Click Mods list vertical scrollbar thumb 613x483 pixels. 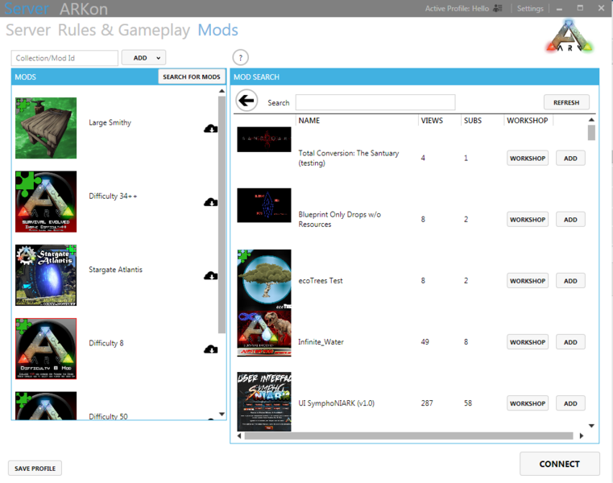pyautogui.click(x=222, y=215)
